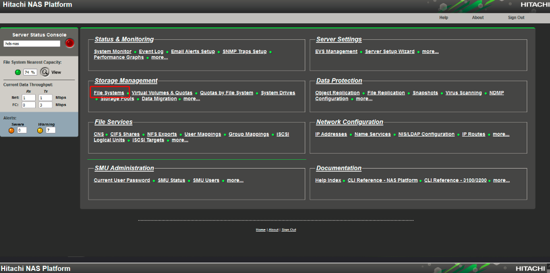The height and width of the screenshot is (273, 550).
Task: Open IP Routes
Action: (x=474, y=134)
